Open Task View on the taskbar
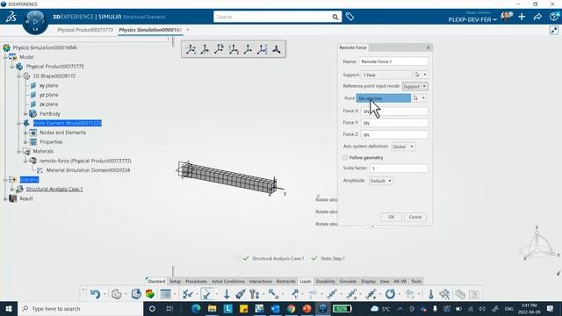Screen dimensions: 562x316 pos(169,308)
